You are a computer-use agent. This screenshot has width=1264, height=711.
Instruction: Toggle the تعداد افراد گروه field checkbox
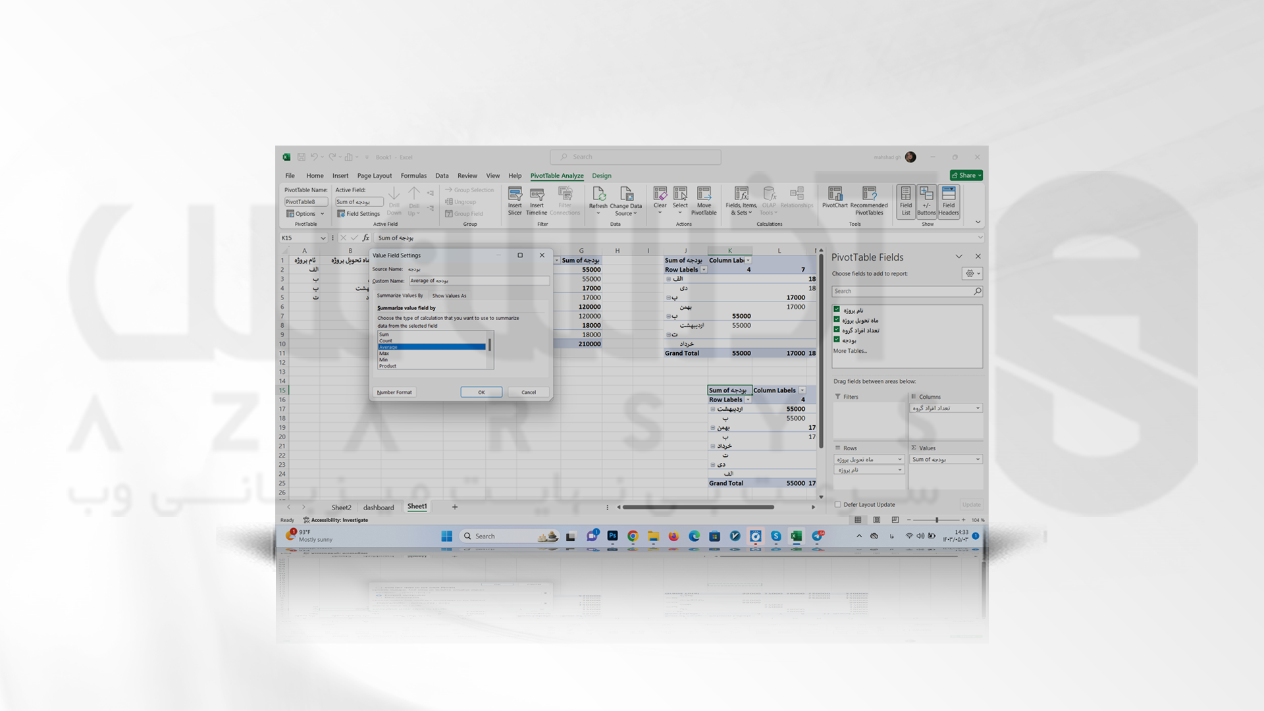pyautogui.click(x=837, y=329)
